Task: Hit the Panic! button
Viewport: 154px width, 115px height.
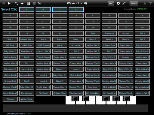Action: [134, 3]
